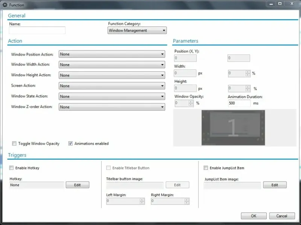
Task: Click the gear icon in the title bar
Action: (5, 5)
